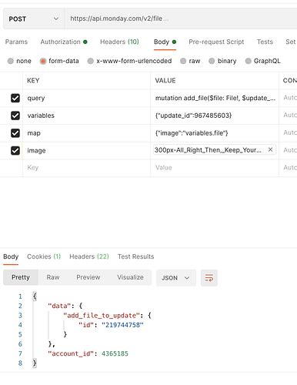Disable the image row checkbox
The width and height of the screenshot is (297, 385).
pos(15,150)
